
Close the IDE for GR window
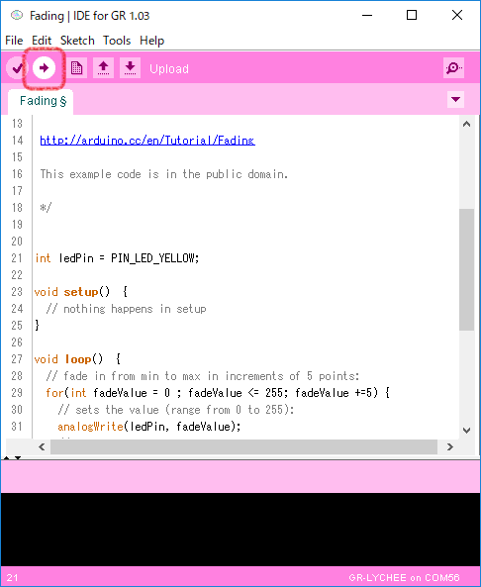457,16
